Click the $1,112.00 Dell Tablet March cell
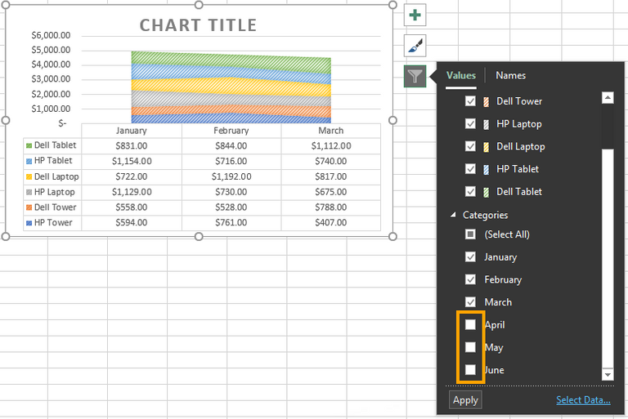The height and width of the screenshot is (419, 628). 331,146
